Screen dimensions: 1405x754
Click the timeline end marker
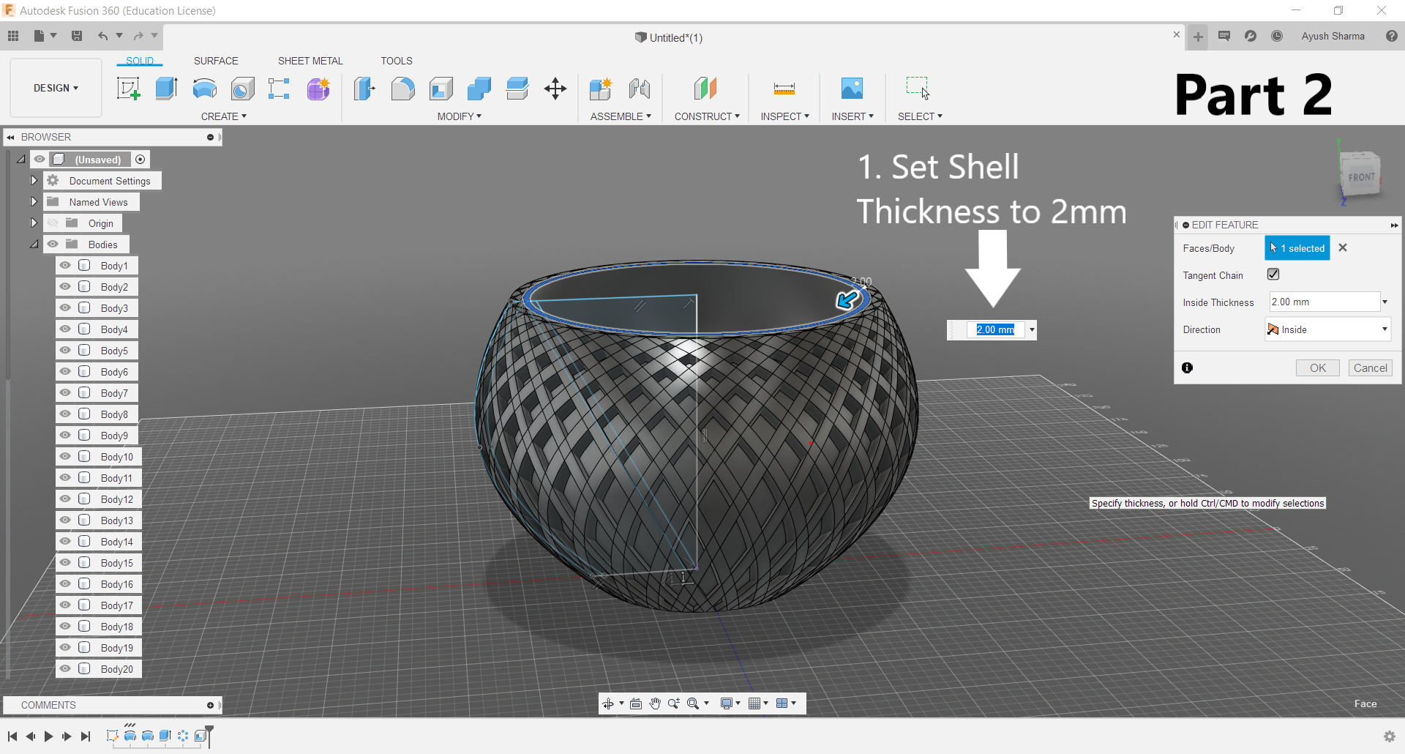(x=209, y=736)
